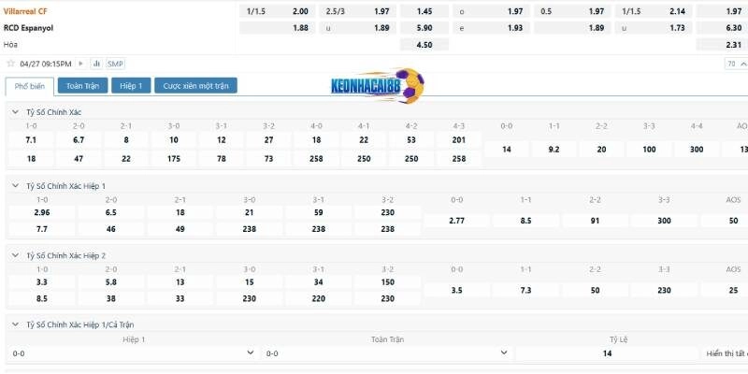Click the Tỷ Lệ odds value 14
This screenshot has width=748, height=374.
(607, 353)
